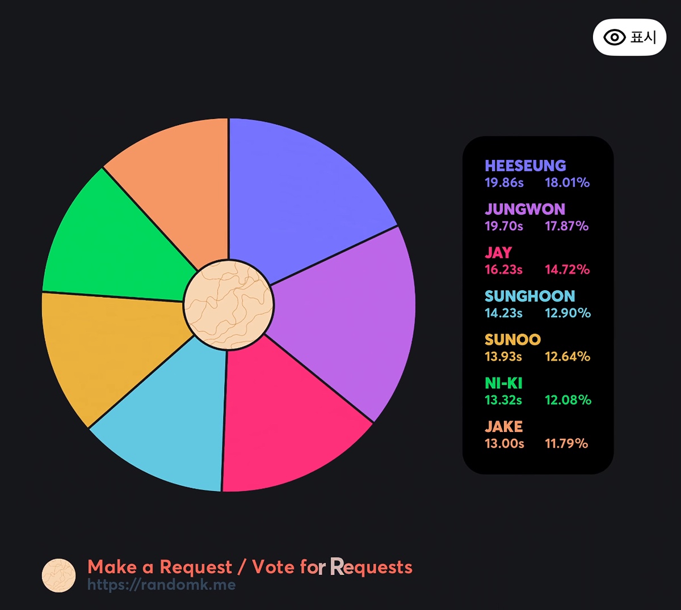
Task: Click HEESEUNG name in the legend
Action: tap(526, 166)
